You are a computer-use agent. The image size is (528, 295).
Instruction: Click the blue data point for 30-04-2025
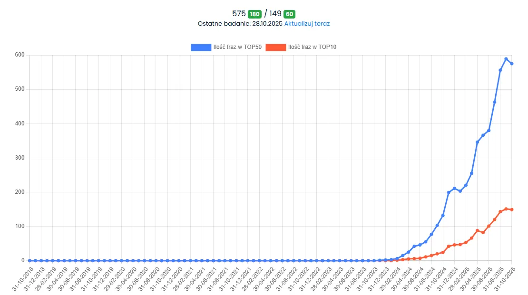pos(477,142)
